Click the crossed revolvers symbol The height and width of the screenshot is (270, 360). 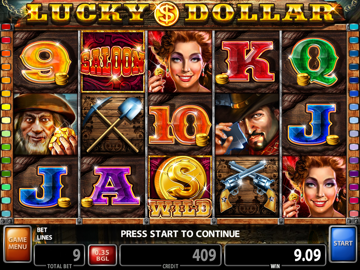click(x=247, y=186)
